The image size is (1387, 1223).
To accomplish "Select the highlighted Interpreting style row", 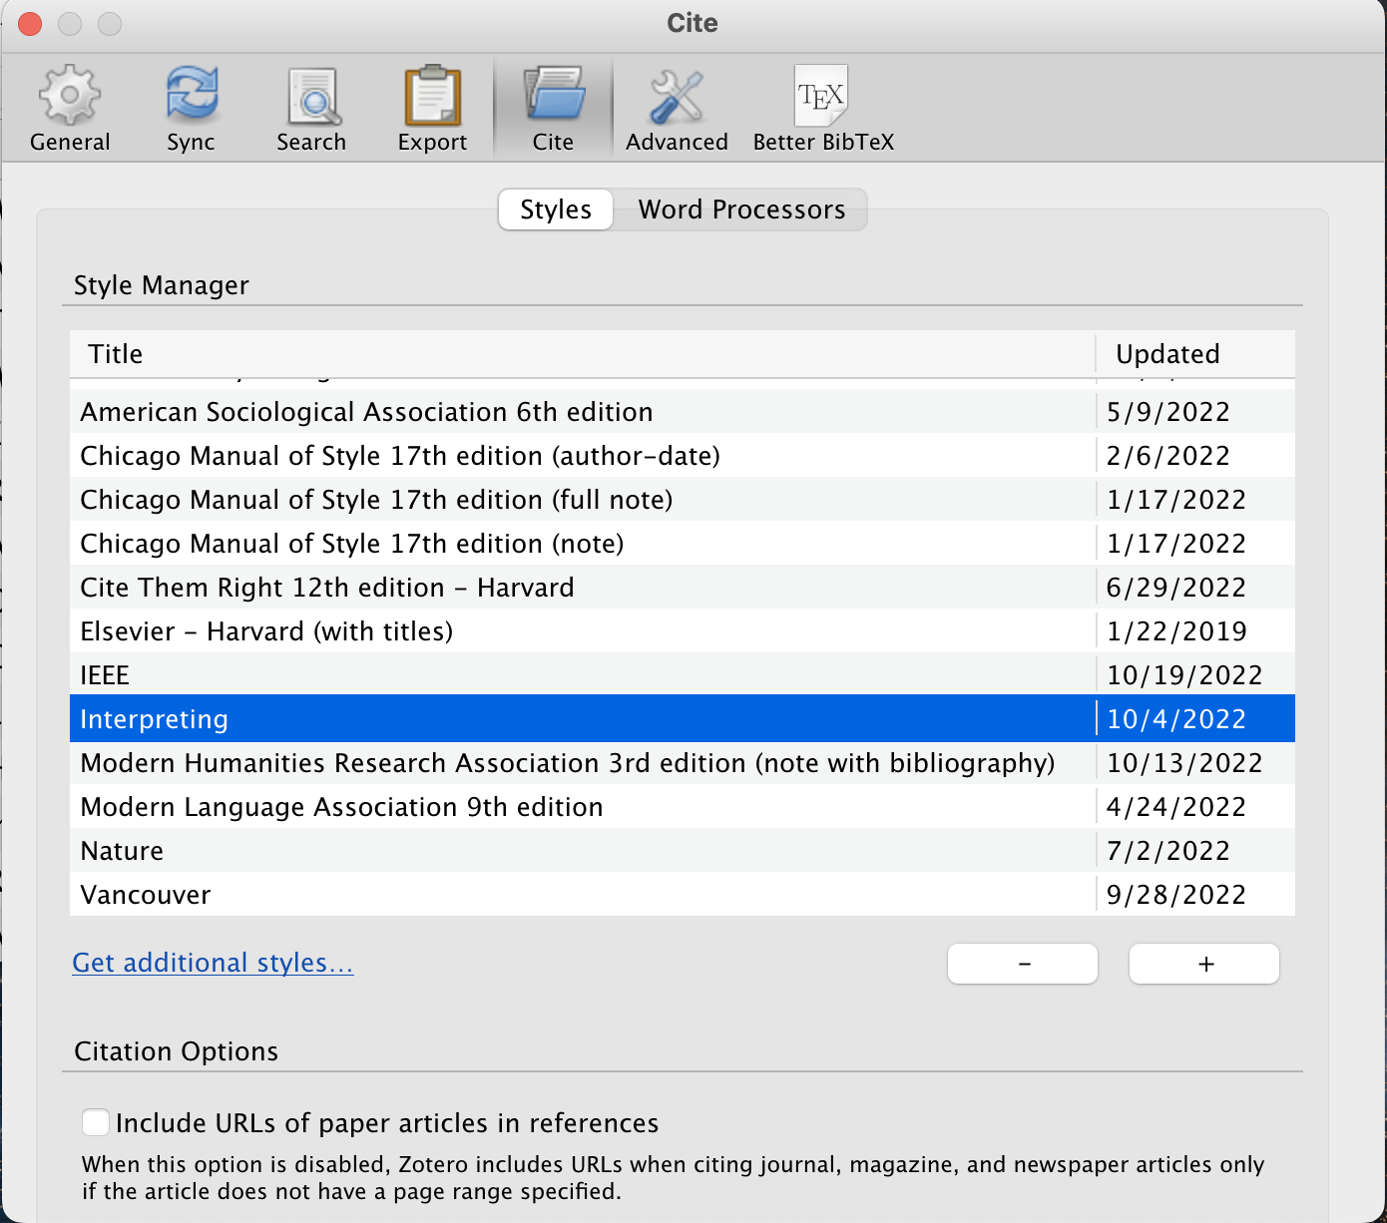I will 683,718.
